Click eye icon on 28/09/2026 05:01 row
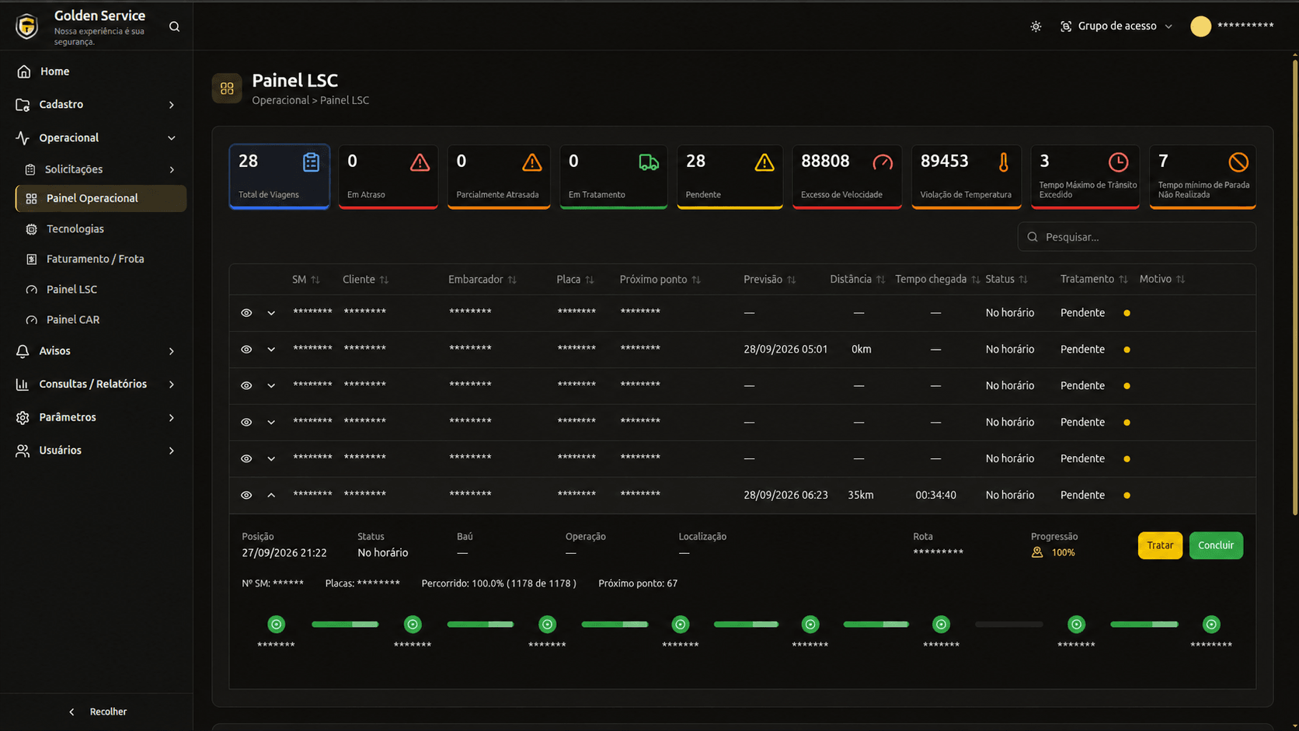This screenshot has width=1299, height=731. point(246,350)
